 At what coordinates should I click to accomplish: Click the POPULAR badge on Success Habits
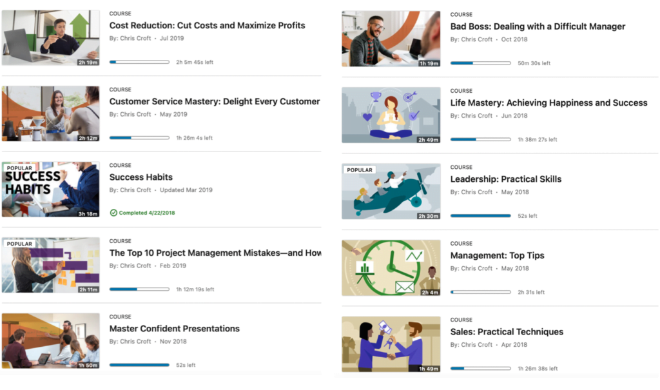tap(20, 168)
